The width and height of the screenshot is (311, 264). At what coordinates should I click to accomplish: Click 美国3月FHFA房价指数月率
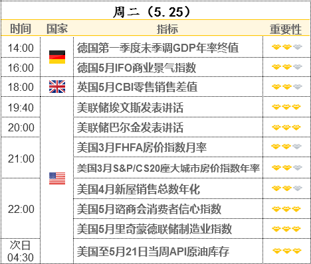click(142, 147)
